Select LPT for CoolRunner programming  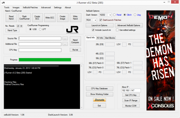tap(40, 29)
